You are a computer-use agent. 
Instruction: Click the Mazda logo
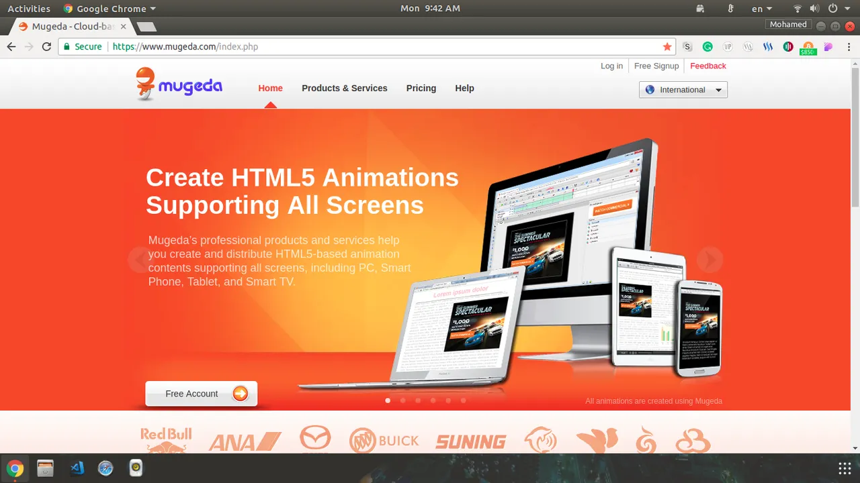(x=315, y=439)
